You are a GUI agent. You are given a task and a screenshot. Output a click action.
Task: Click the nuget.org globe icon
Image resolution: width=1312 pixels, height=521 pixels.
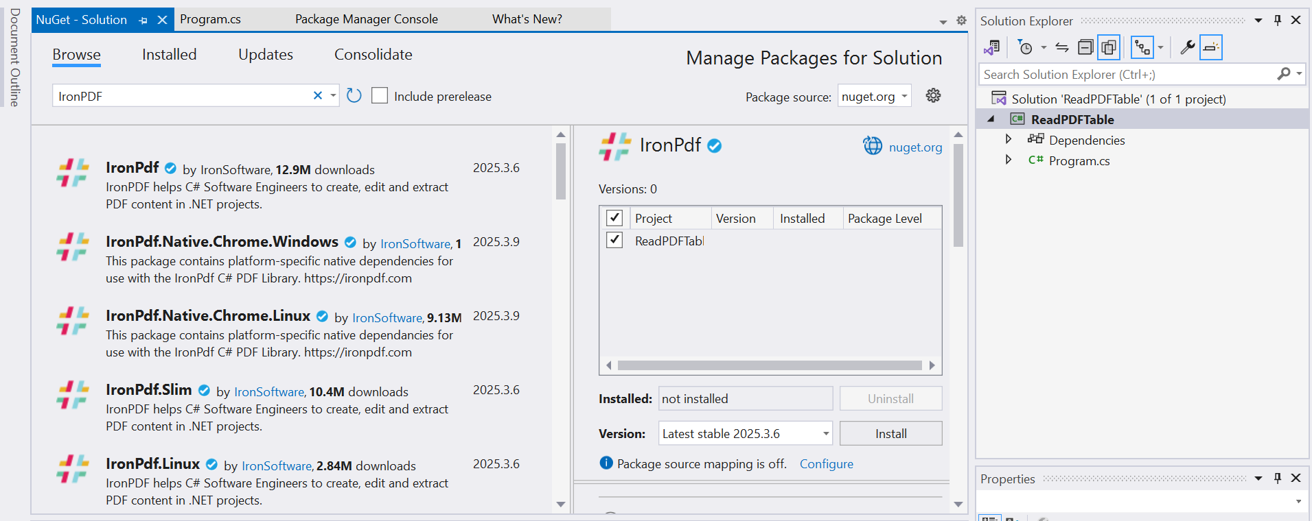[x=873, y=145]
